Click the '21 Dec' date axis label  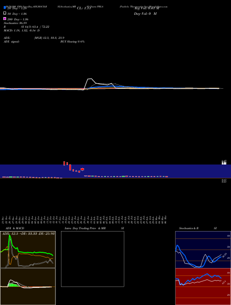[3, 220]
